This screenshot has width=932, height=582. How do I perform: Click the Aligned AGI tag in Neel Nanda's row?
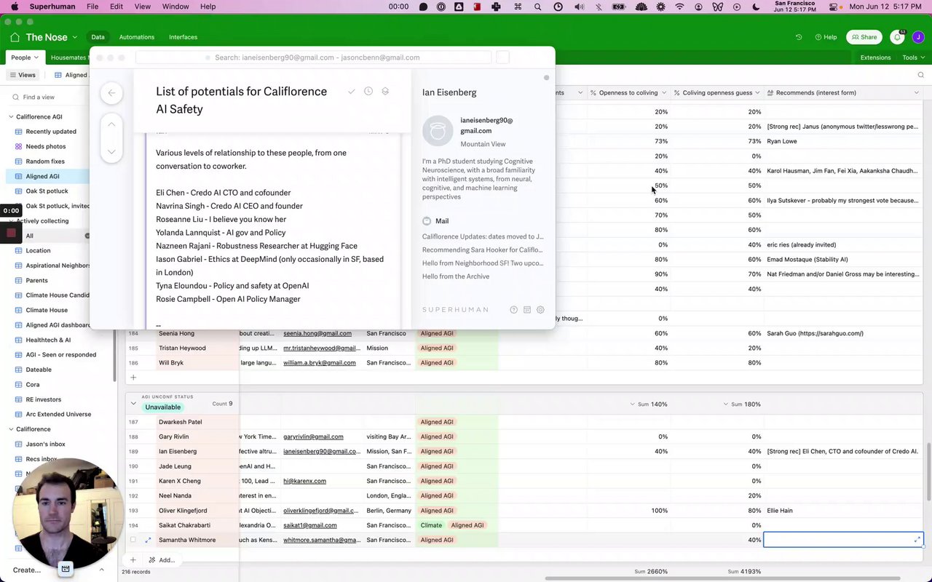click(x=437, y=495)
